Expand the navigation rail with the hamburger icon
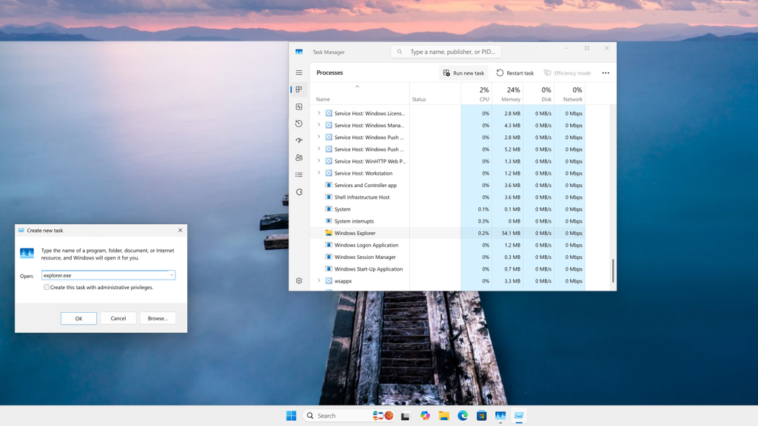The image size is (758, 426). pyautogui.click(x=298, y=72)
